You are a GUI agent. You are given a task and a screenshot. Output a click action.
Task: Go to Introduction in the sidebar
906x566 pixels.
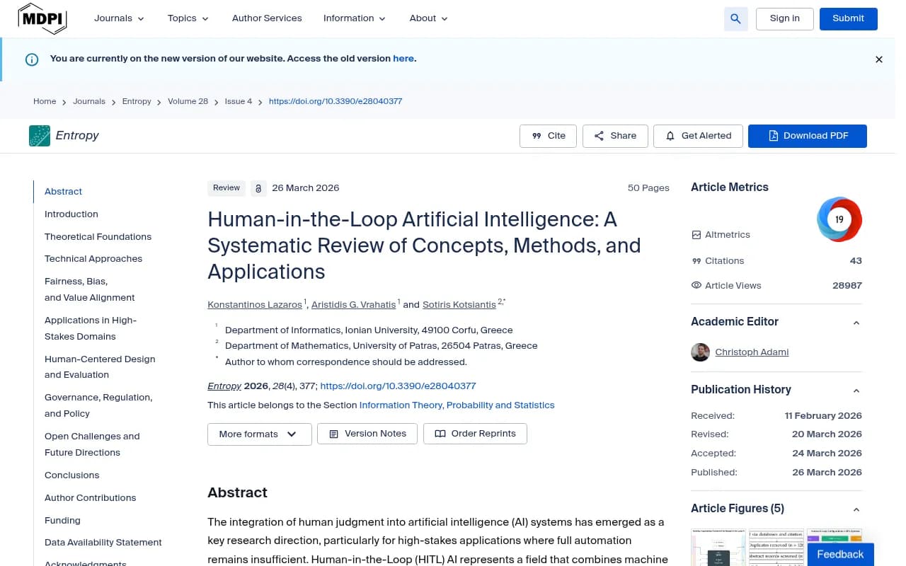71,214
